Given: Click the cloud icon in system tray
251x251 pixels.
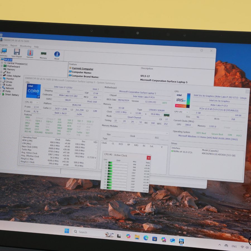Looking at the screenshot, I should point(226,245).
